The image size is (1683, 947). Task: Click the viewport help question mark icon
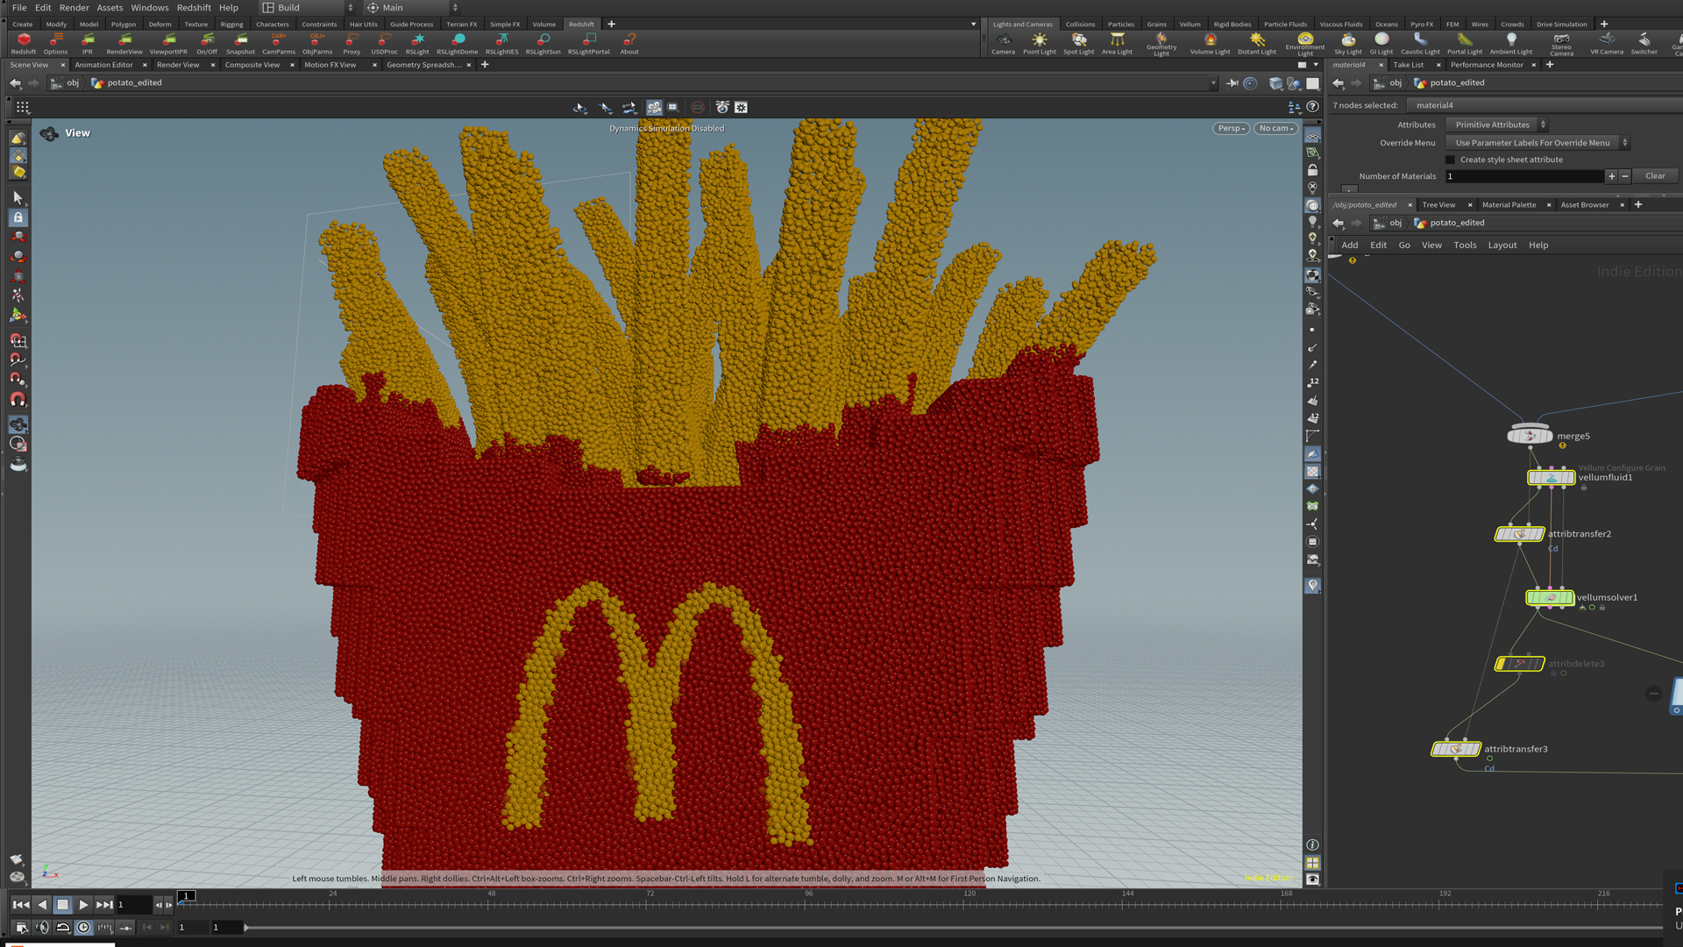tap(1312, 107)
